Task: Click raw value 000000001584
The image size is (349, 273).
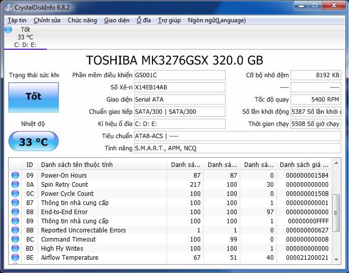Action: pyautogui.click(x=307, y=176)
